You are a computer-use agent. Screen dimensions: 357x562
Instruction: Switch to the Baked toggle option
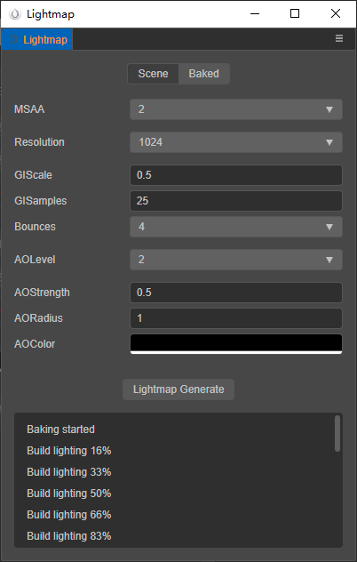[203, 74]
